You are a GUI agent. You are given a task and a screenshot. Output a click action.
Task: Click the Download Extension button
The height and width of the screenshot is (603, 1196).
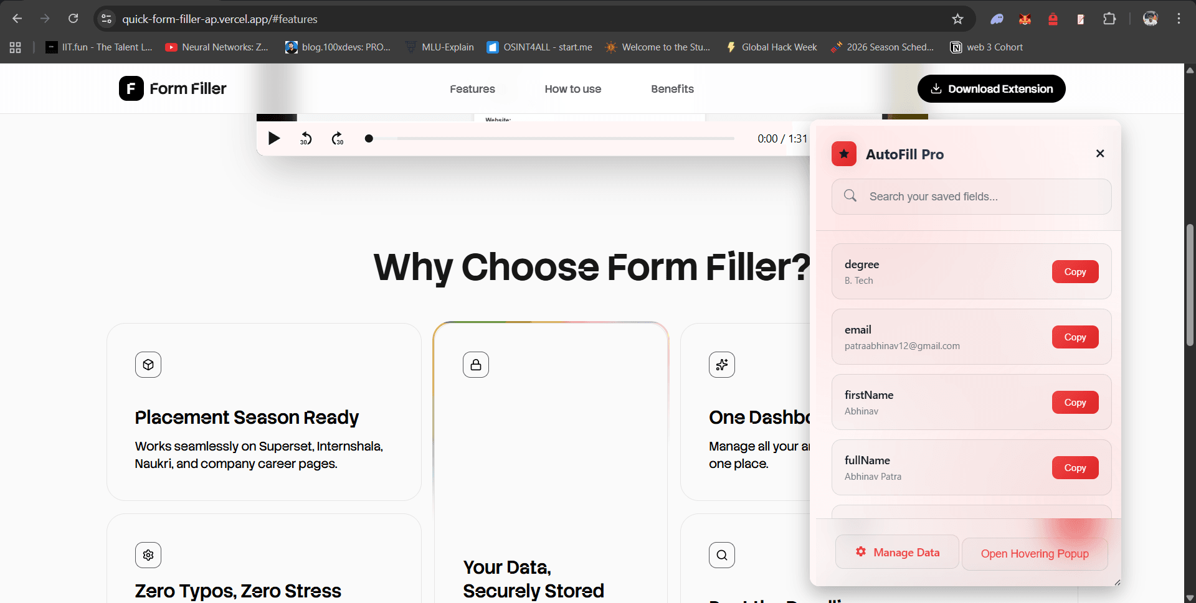coord(991,88)
